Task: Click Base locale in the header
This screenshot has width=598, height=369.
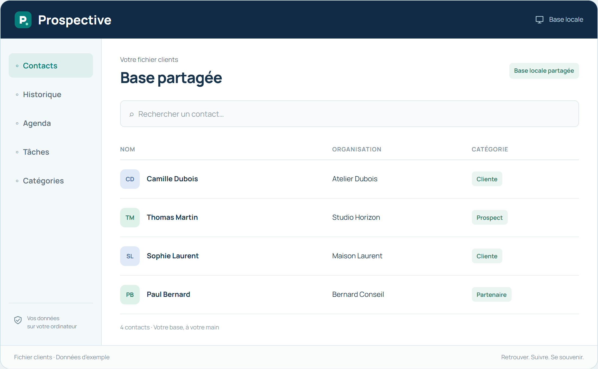Action: coord(566,20)
